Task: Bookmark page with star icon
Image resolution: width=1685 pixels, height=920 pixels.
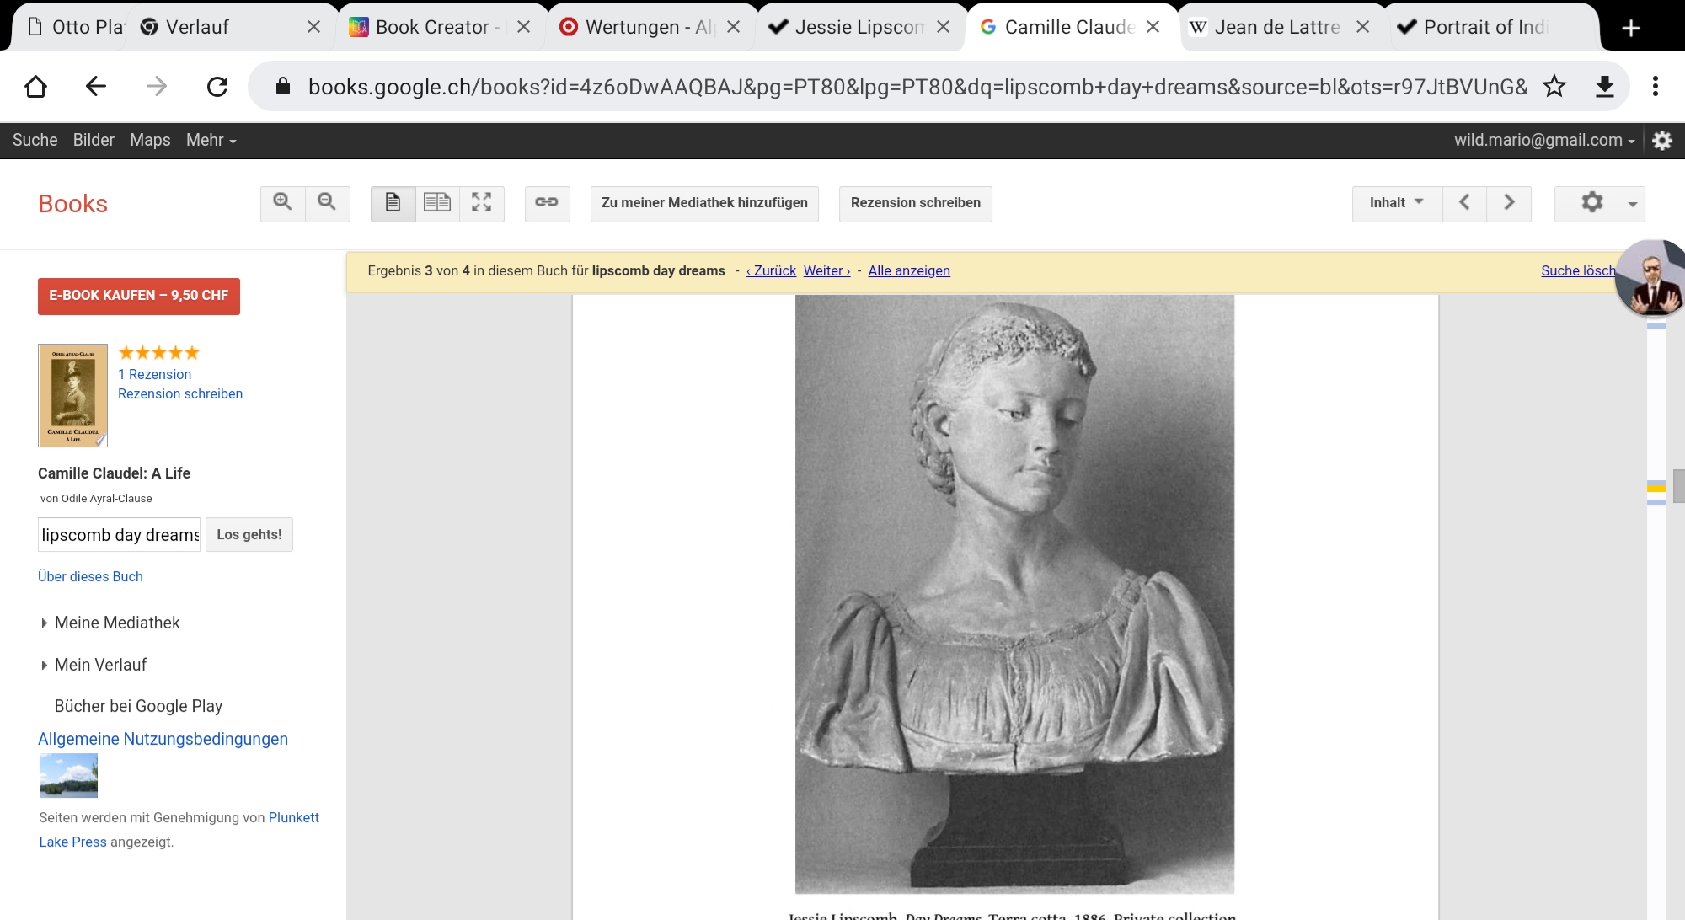Action: tap(1554, 86)
